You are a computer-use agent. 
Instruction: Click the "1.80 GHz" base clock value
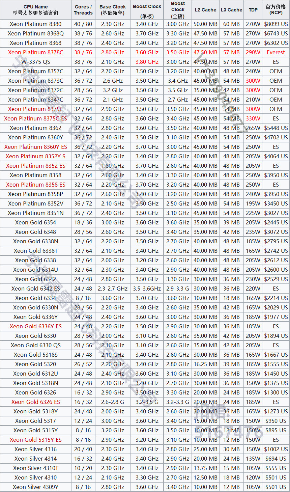(x=113, y=166)
